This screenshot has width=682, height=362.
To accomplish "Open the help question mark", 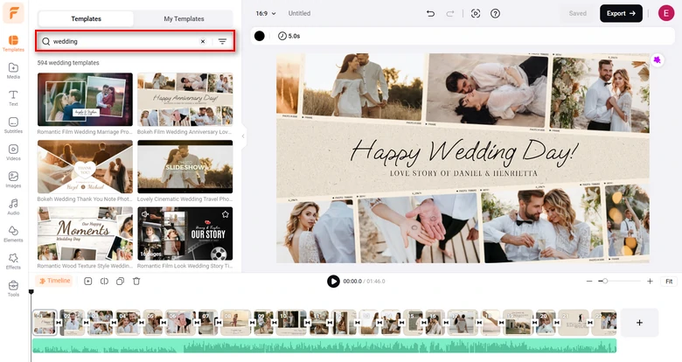I will pyautogui.click(x=495, y=13).
